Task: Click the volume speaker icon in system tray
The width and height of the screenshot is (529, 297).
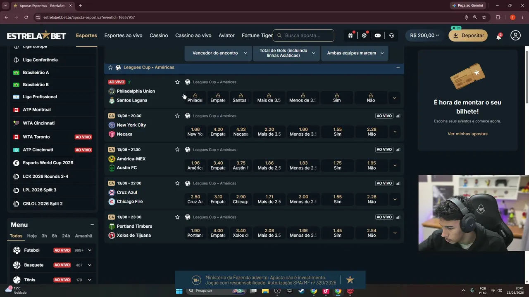Action: pyautogui.click(x=500, y=291)
